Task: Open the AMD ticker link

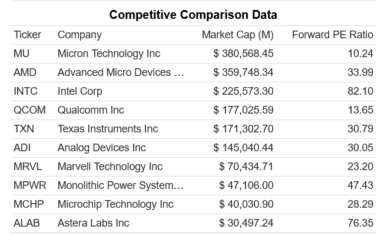Action: pyautogui.click(x=24, y=72)
